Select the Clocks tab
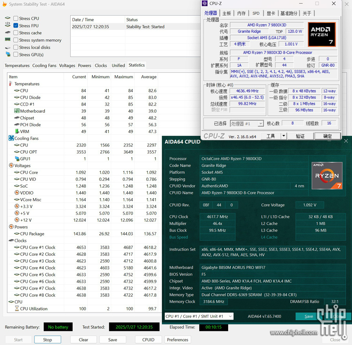The width and height of the screenshot is (352, 345). (101, 65)
